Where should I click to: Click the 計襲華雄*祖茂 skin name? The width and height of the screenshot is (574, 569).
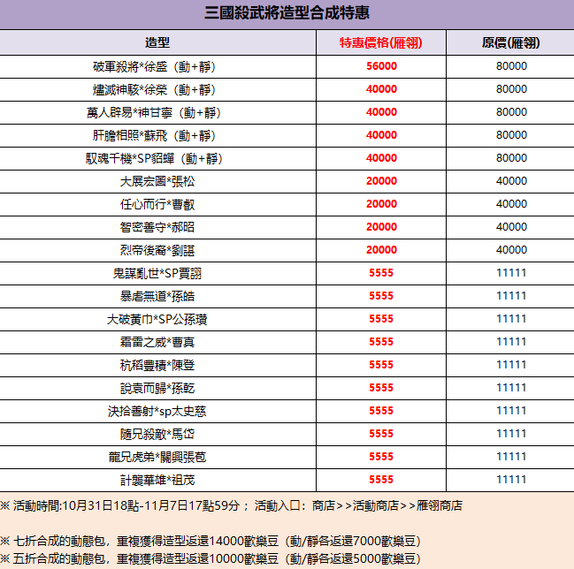click(x=157, y=480)
